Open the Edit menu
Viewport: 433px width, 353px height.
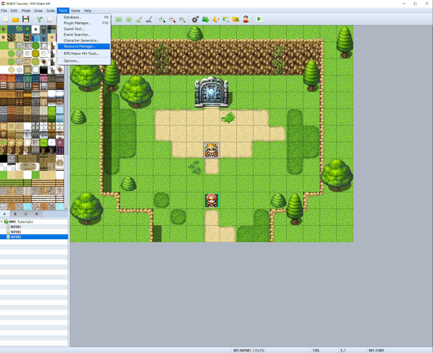[x=14, y=11]
